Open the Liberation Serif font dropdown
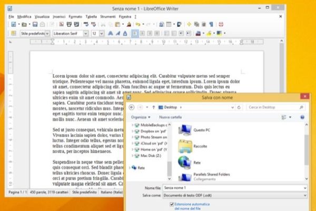 click(86, 34)
